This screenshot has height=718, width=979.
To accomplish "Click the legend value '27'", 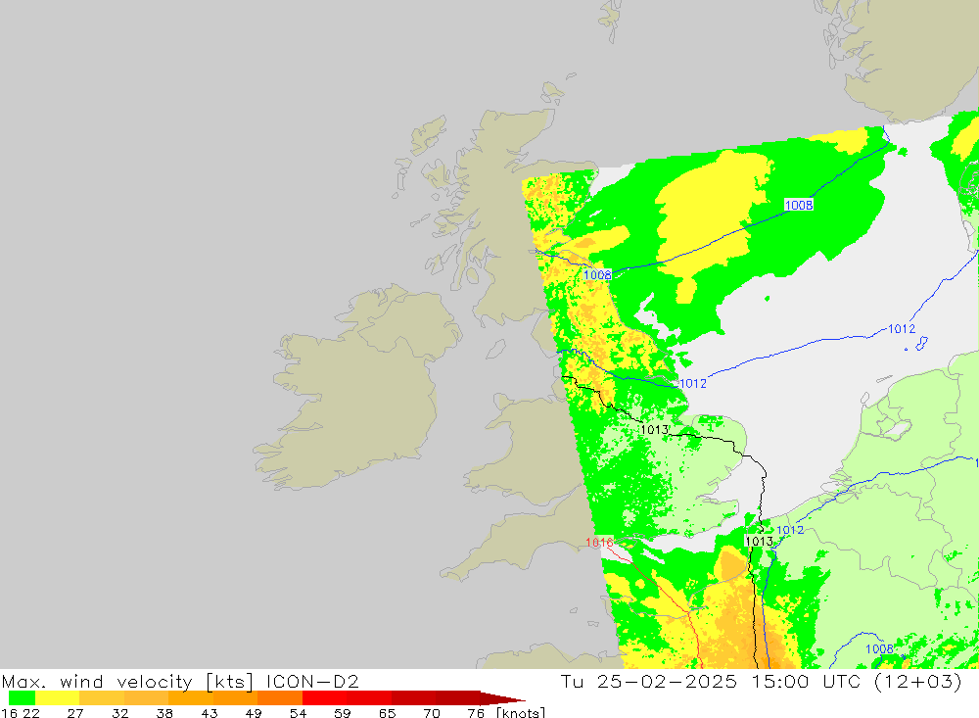I will point(75,713).
